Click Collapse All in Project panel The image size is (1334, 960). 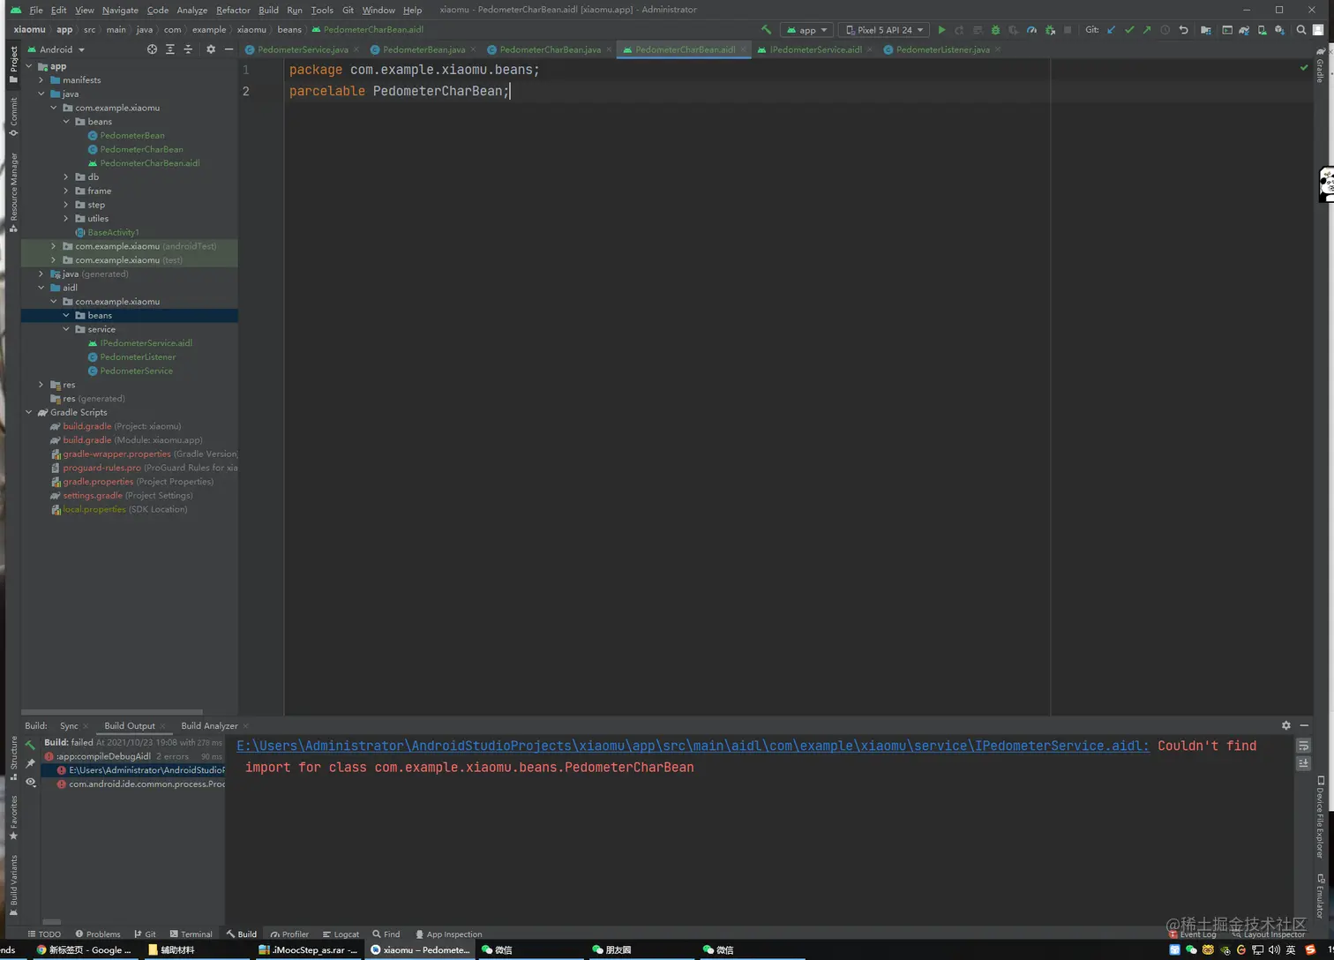(x=188, y=49)
